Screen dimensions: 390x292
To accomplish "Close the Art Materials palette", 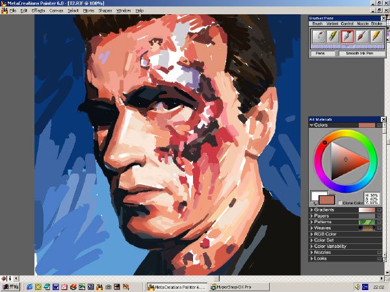I will (x=383, y=119).
